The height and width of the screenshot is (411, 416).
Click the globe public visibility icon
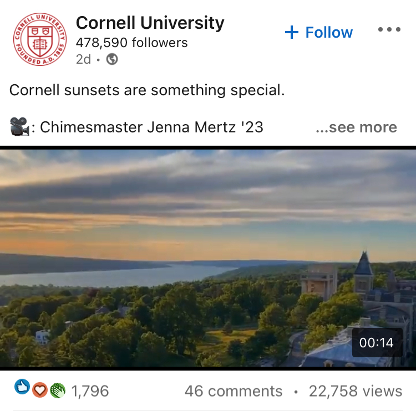pos(112,59)
